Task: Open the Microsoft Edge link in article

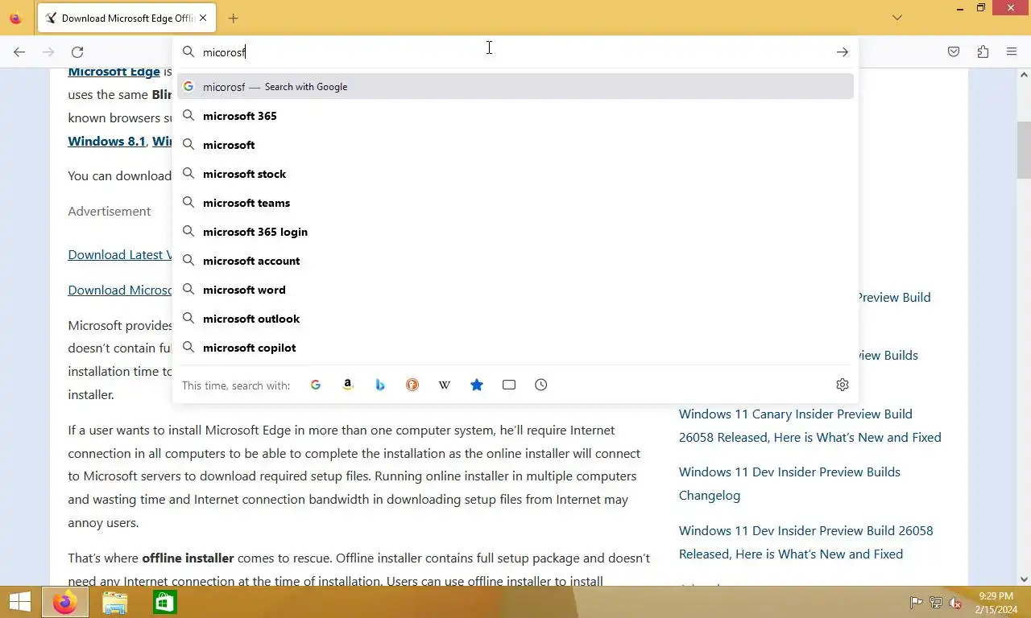Action: (x=114, y=72)
